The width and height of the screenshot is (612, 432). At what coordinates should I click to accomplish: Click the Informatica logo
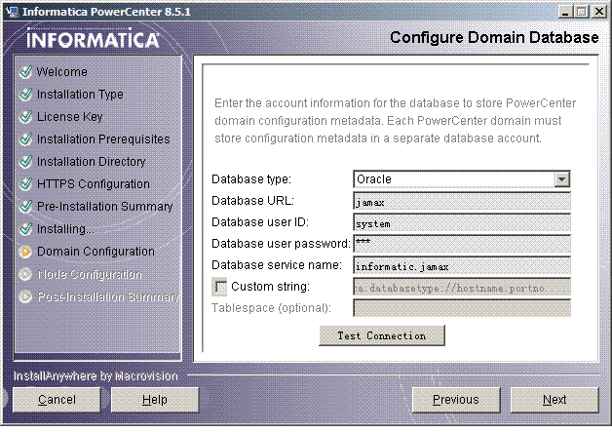pyautogui.click(x=93, y=38)
